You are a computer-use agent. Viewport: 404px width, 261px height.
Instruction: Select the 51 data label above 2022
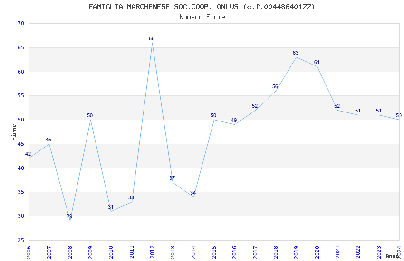pos(357,111)
